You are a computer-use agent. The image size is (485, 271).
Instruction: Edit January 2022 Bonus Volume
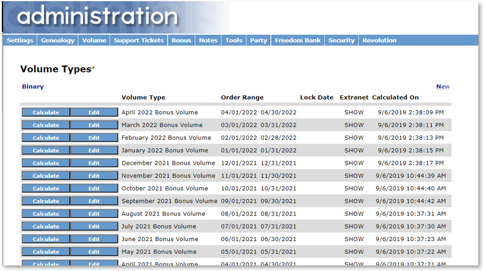(x=94, y=151)
